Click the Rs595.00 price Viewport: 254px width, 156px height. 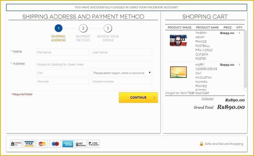tap(227, 65)
